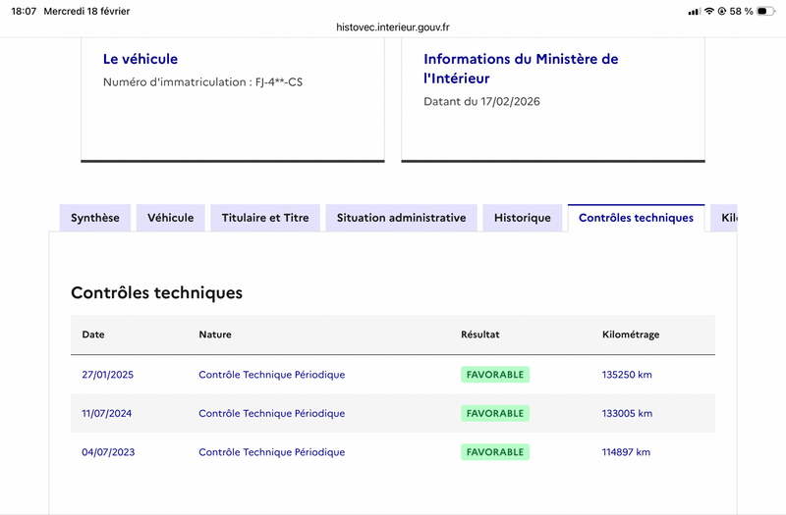The height and width of the screenshot is (515, 786).
Task: Go to Situation administrative tab
Action: pos(401,218)
